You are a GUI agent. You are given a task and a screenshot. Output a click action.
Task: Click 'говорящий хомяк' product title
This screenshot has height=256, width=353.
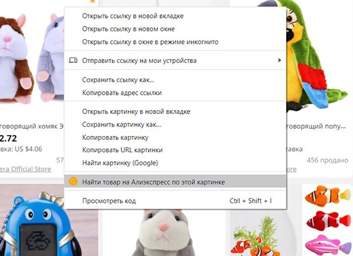32,127
